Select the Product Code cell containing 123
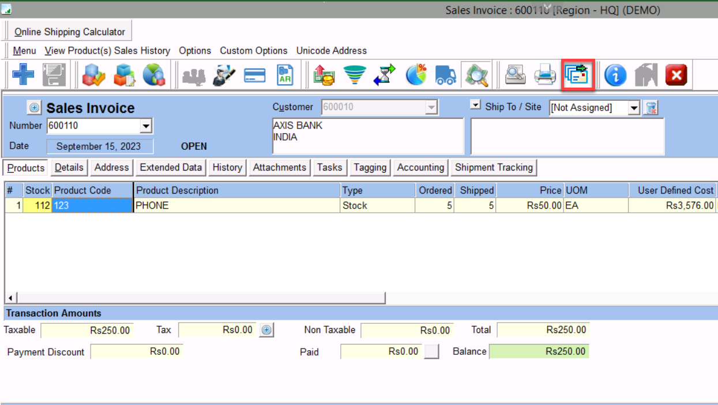 [x=92, y=206]
